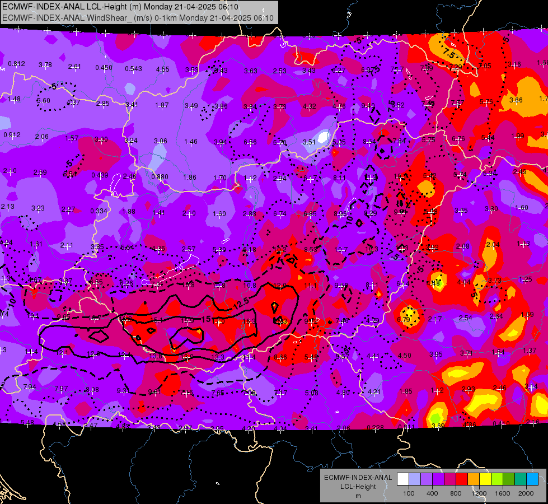
Task: Click the grid value 0.228
Action: click(x=376, y=427)
